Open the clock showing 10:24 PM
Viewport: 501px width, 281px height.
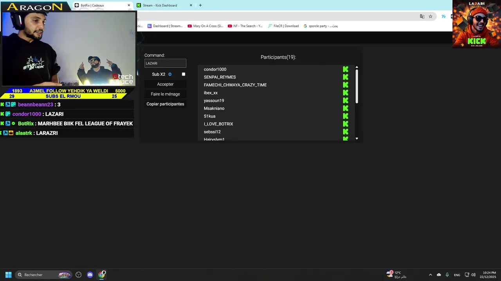[488, 275]
